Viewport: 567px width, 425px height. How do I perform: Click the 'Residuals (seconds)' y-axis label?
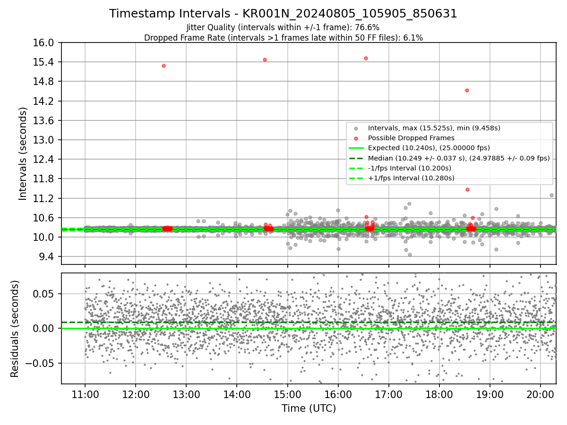click(15, 329)
